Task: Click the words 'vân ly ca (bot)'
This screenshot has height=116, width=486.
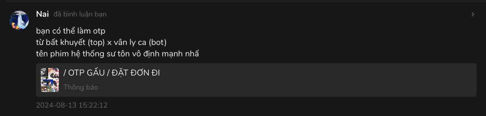Action: click(x=140, y=42)
